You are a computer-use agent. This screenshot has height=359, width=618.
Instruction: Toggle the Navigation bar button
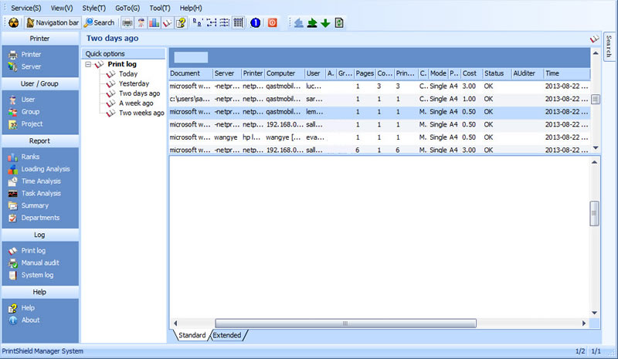point(53,23)
